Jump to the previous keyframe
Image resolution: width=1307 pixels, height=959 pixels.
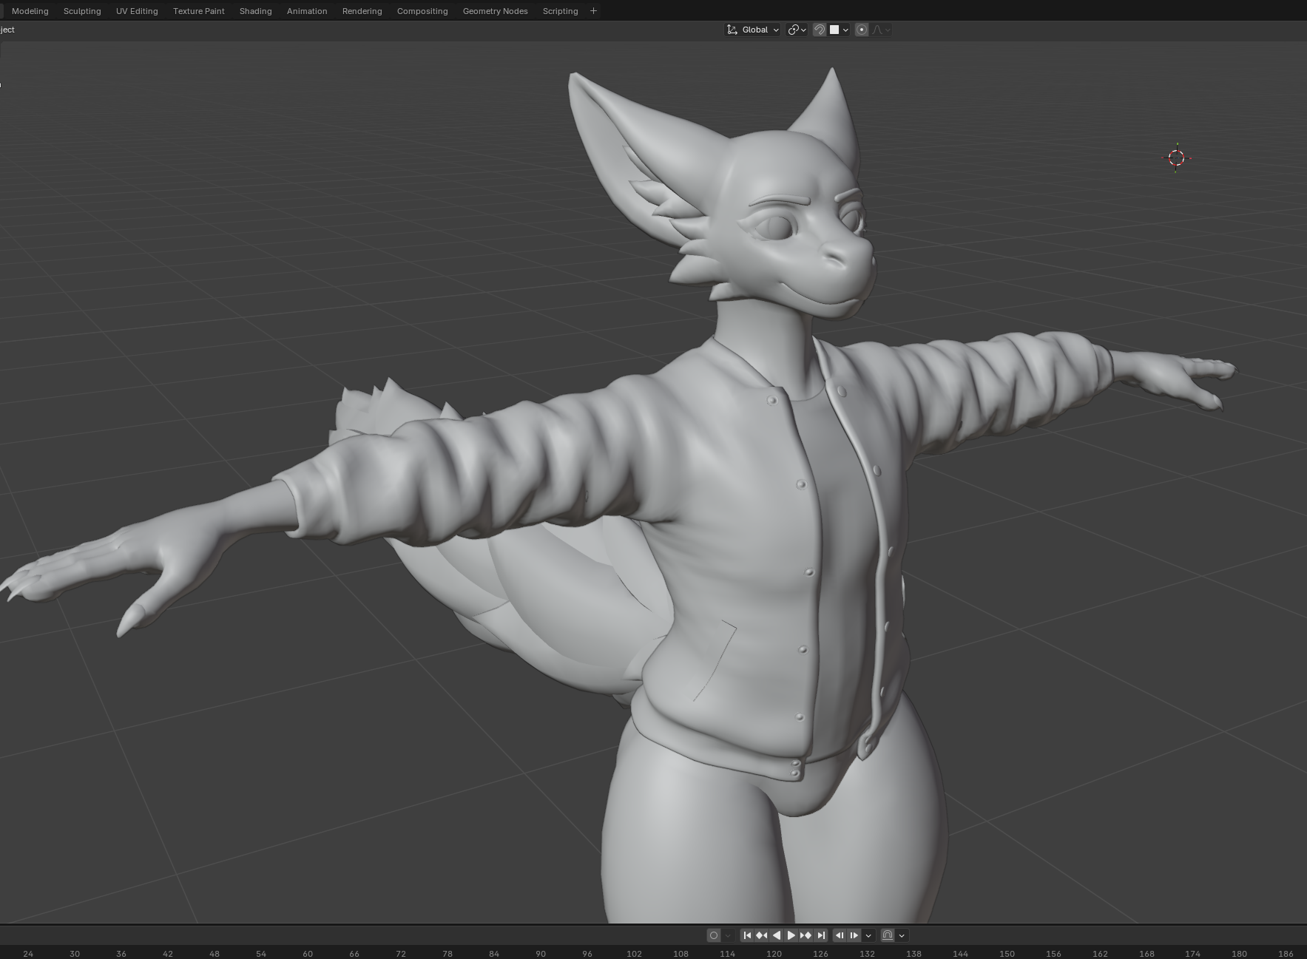click(x=761, y=935)
